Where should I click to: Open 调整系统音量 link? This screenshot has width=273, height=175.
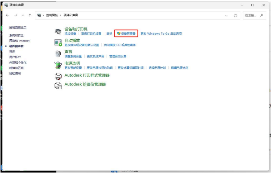tap(73, 56)
